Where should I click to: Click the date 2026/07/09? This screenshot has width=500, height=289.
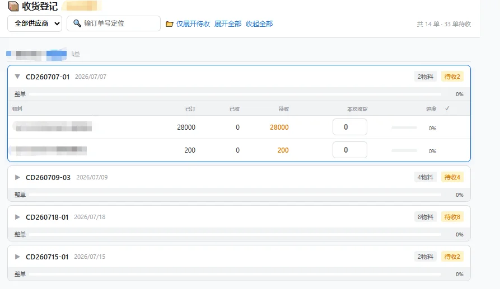[92, 177]
